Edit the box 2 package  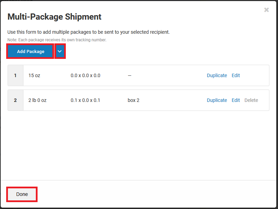click(236, 100)
